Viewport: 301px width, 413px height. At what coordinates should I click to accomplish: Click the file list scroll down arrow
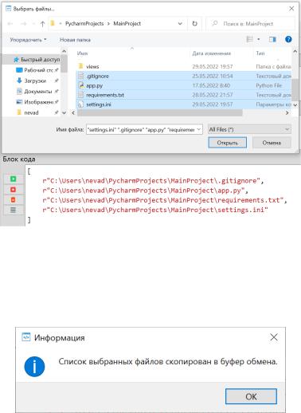295,105
